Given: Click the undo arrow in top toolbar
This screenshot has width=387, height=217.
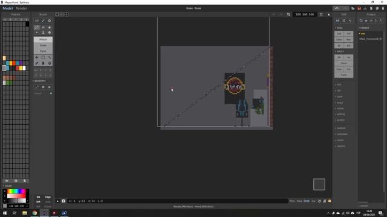Looking at the screenshot, I should click(337, 8).
